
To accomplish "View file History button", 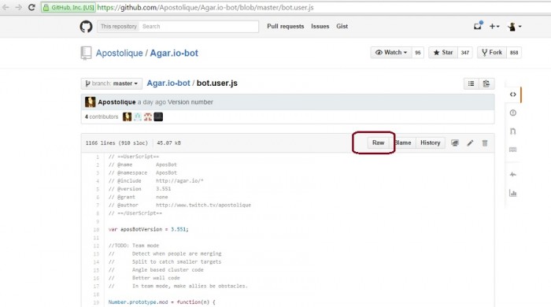I will point(430,142).
